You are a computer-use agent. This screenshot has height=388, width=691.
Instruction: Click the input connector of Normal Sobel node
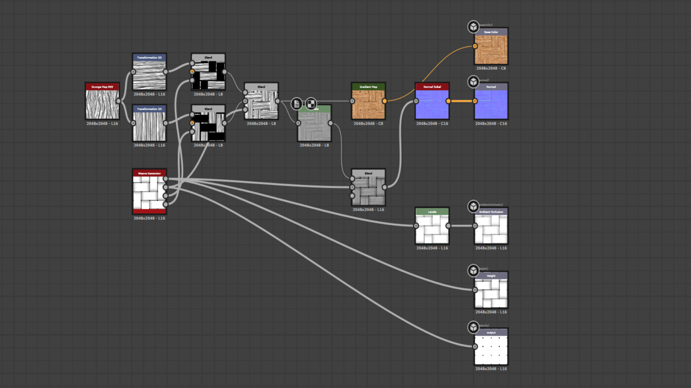click(x=416, y=101)
